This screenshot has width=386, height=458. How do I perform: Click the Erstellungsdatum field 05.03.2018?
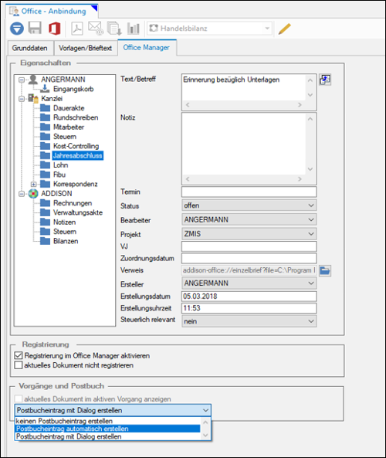249,296
